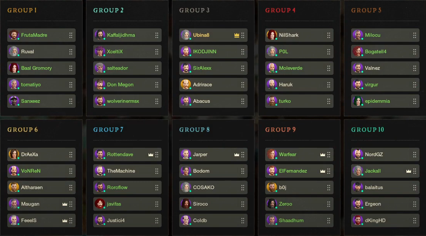Click the drag handle dots for wolverinermsx
The image size is (426, 236).
click(157, 101)
